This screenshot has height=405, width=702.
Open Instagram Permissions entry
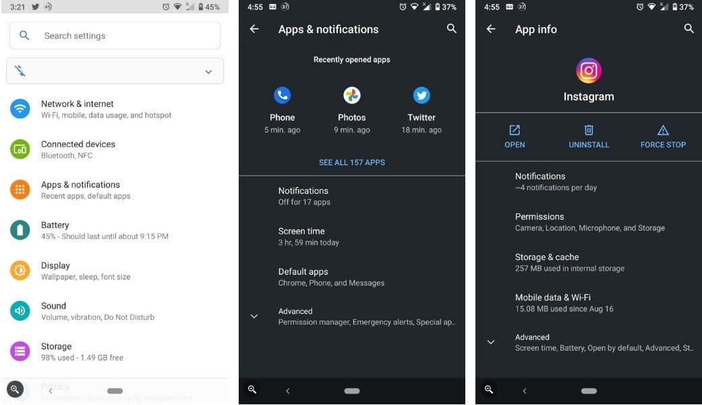click(x=589, y=222)
